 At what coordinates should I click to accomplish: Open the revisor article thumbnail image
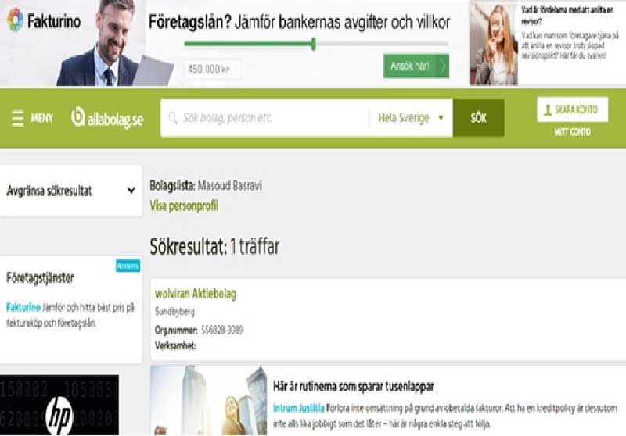click(493, 43)
